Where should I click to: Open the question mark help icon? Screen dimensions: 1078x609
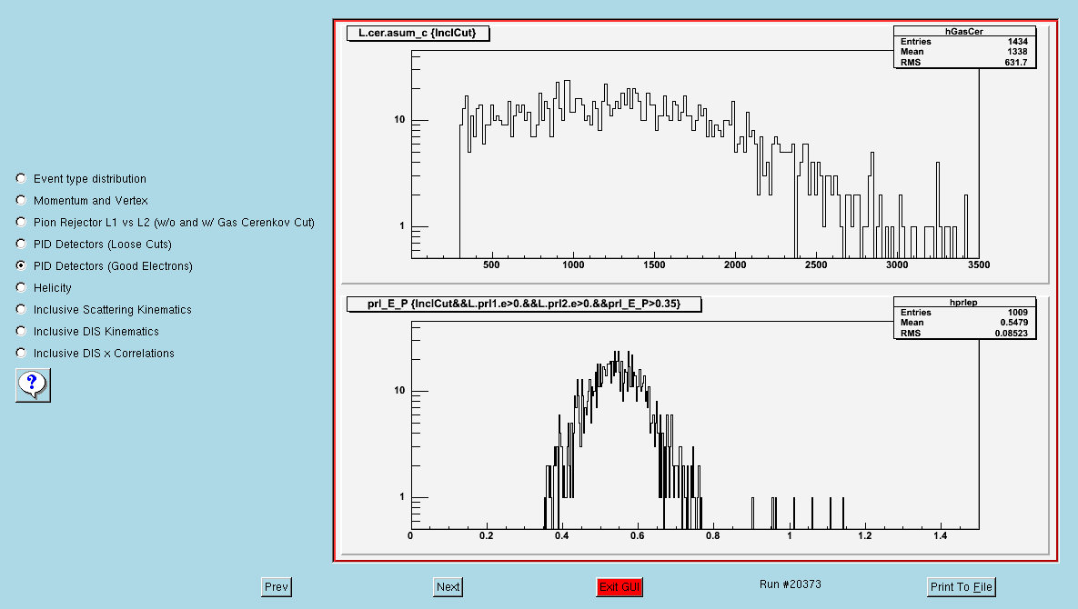pos(33,385)
